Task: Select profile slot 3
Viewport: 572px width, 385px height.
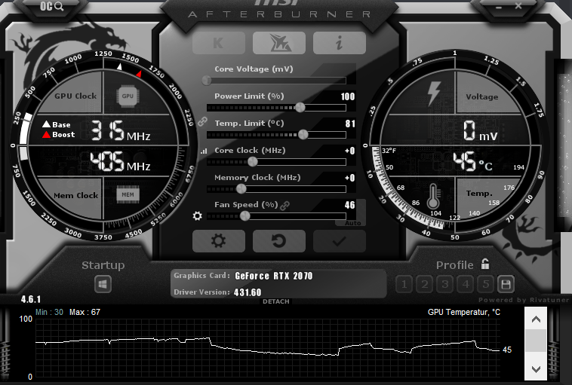Action: (x=445, y=284)
